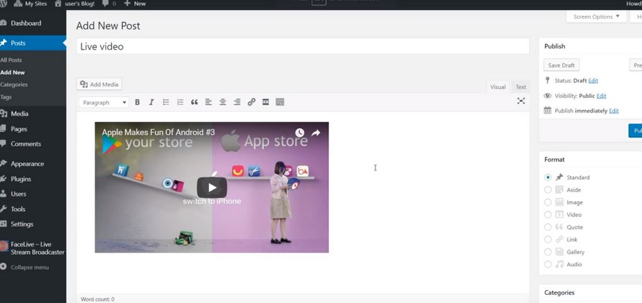Viewport: 642px width, 303px height.
Task: Click Save Draft button
Action: (561, 65)
